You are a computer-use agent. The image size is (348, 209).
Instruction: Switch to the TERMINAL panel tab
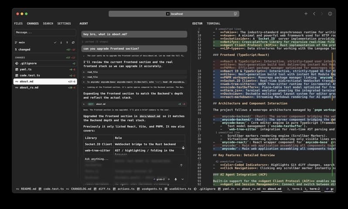point(213,24)
